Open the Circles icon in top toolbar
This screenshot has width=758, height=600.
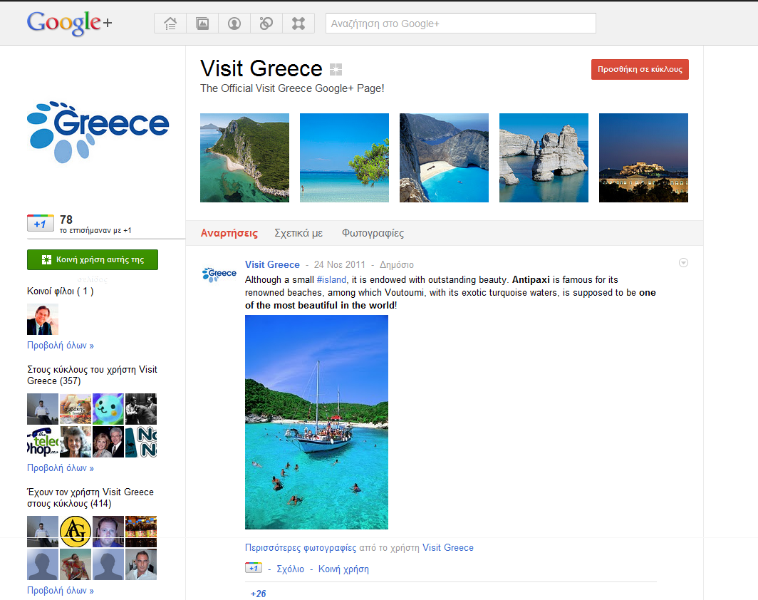pos(266,24)
